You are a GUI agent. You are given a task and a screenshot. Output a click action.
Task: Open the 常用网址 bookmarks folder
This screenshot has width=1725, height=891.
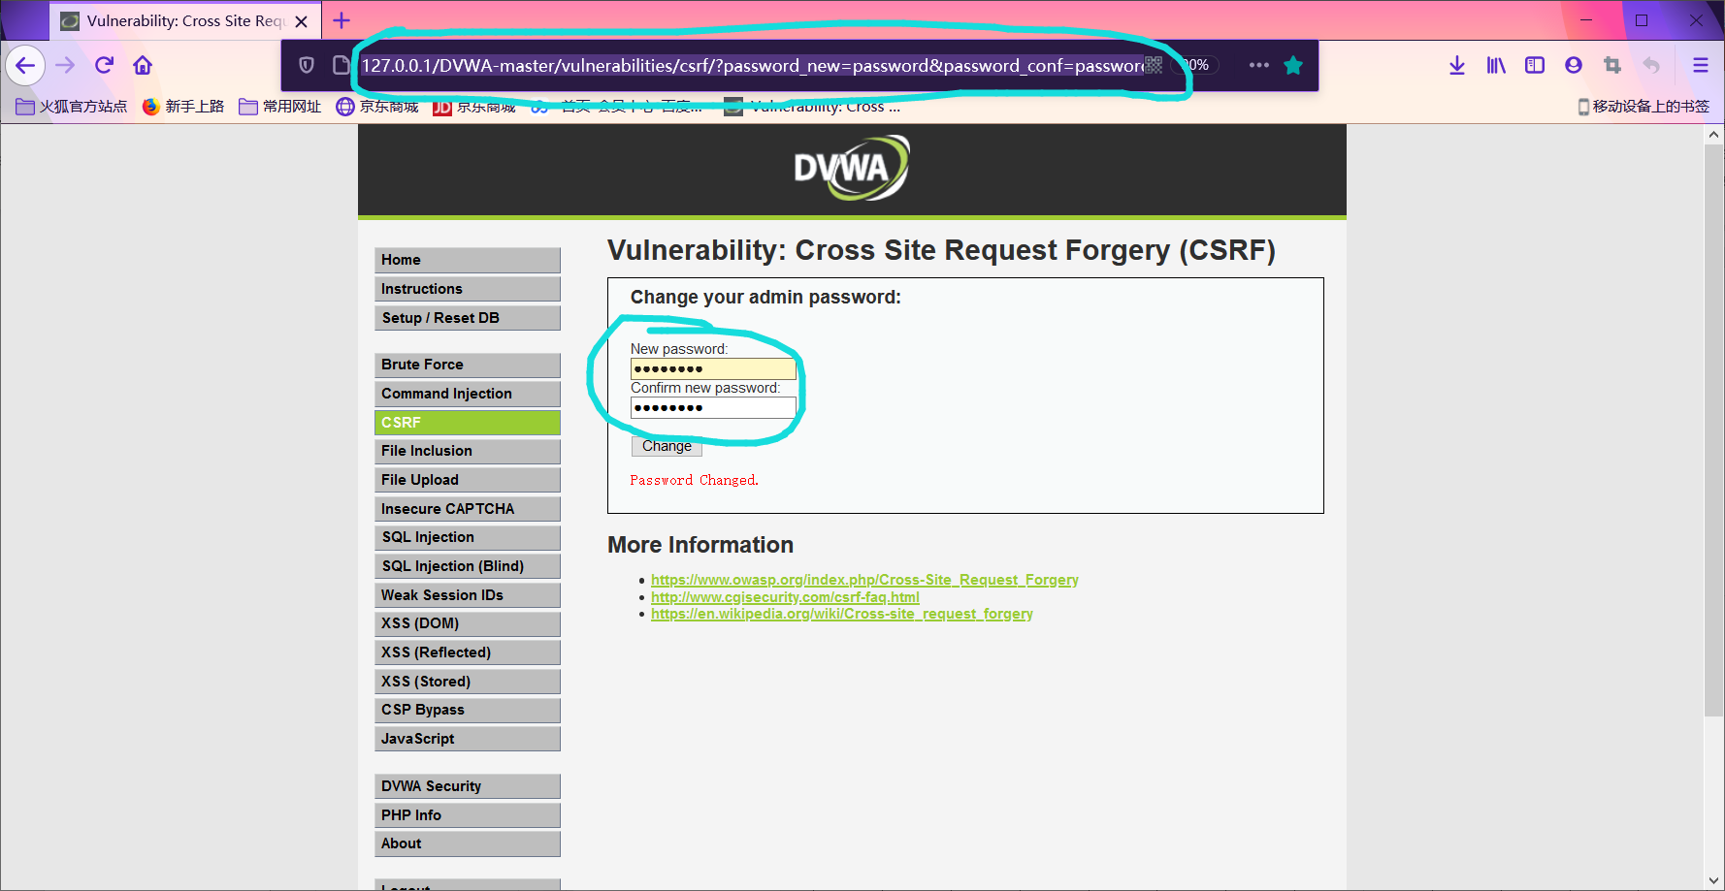pos(280,107)
